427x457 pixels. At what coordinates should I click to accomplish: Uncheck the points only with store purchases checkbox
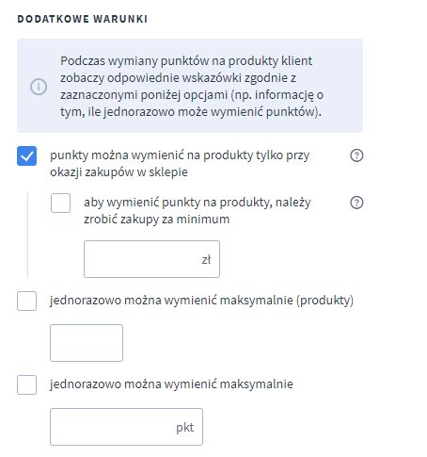point(26,155)
